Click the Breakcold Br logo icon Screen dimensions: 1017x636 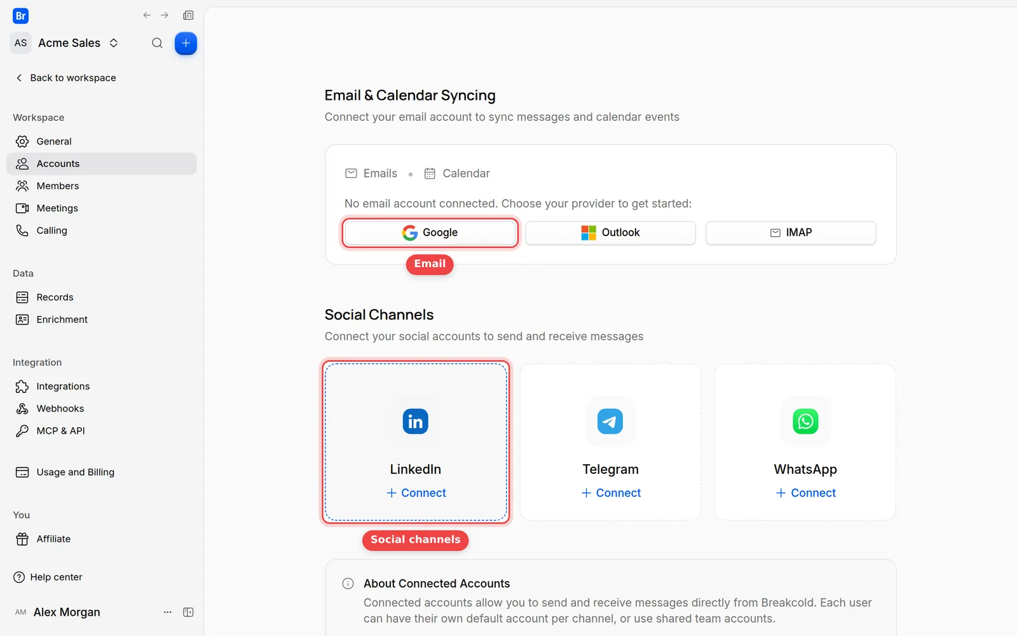[x=20, y=16]
